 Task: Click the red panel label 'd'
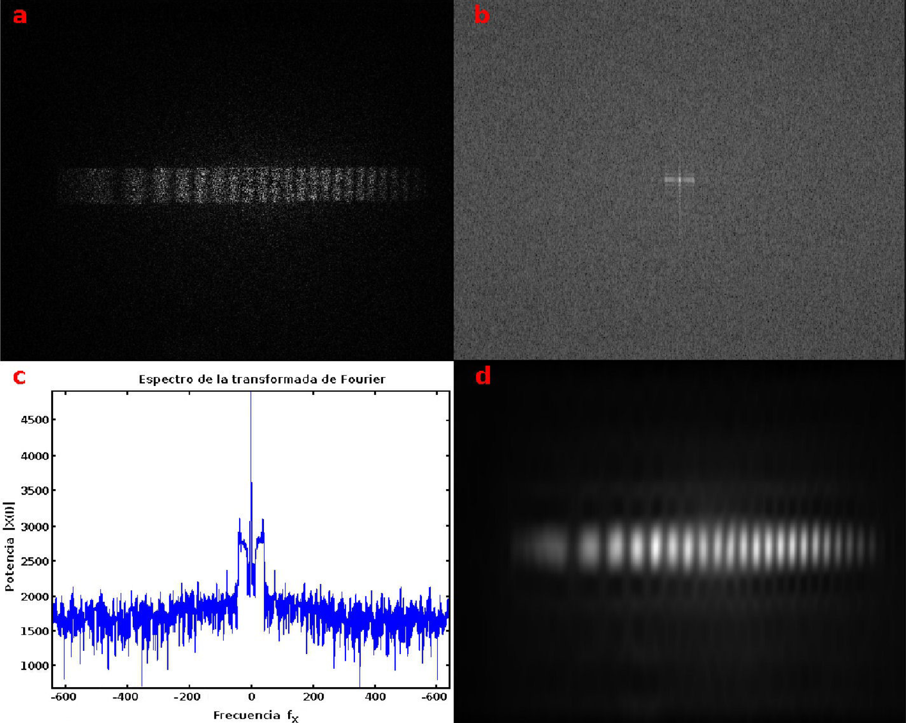482,376
